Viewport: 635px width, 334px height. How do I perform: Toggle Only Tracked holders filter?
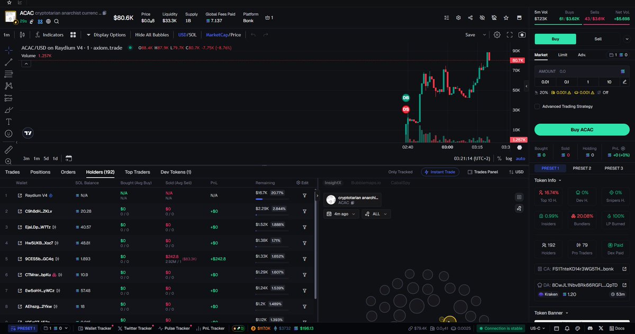coord(400,172)
